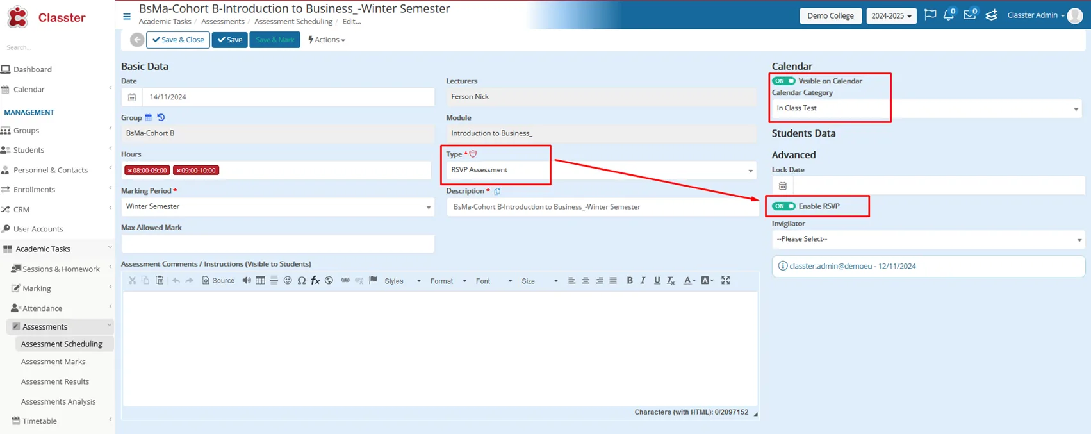The width and height of the screenshot is (1091, 434).
Task: Apply underline formatting in editor
Action: click(x=657, y=280)
